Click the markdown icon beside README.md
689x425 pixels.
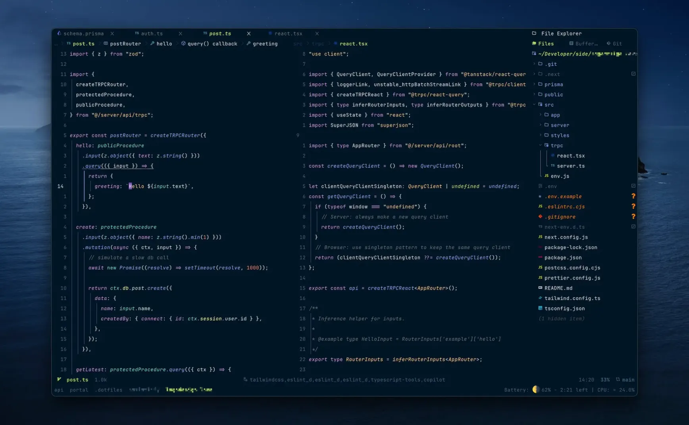point(540,288)
